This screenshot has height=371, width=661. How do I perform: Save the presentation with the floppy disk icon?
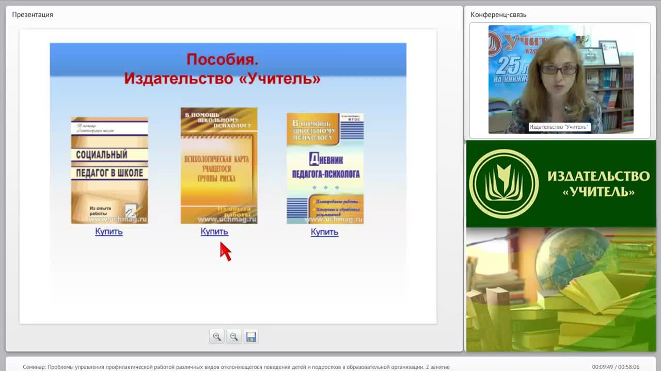click(251, 336)
